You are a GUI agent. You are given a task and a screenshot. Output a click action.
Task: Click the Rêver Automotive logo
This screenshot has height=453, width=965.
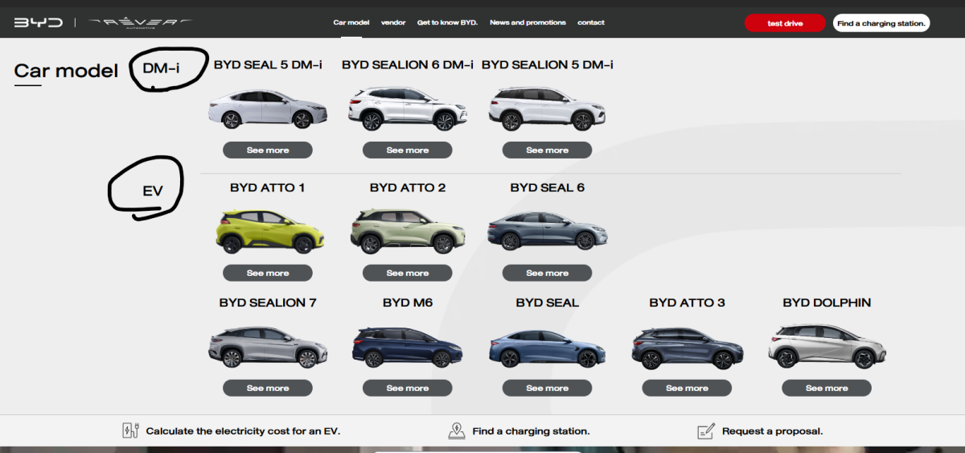coord(139,23)
